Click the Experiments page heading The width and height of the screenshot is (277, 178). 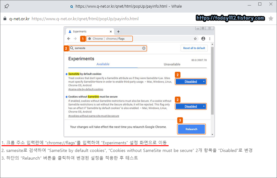coord(81,59)
